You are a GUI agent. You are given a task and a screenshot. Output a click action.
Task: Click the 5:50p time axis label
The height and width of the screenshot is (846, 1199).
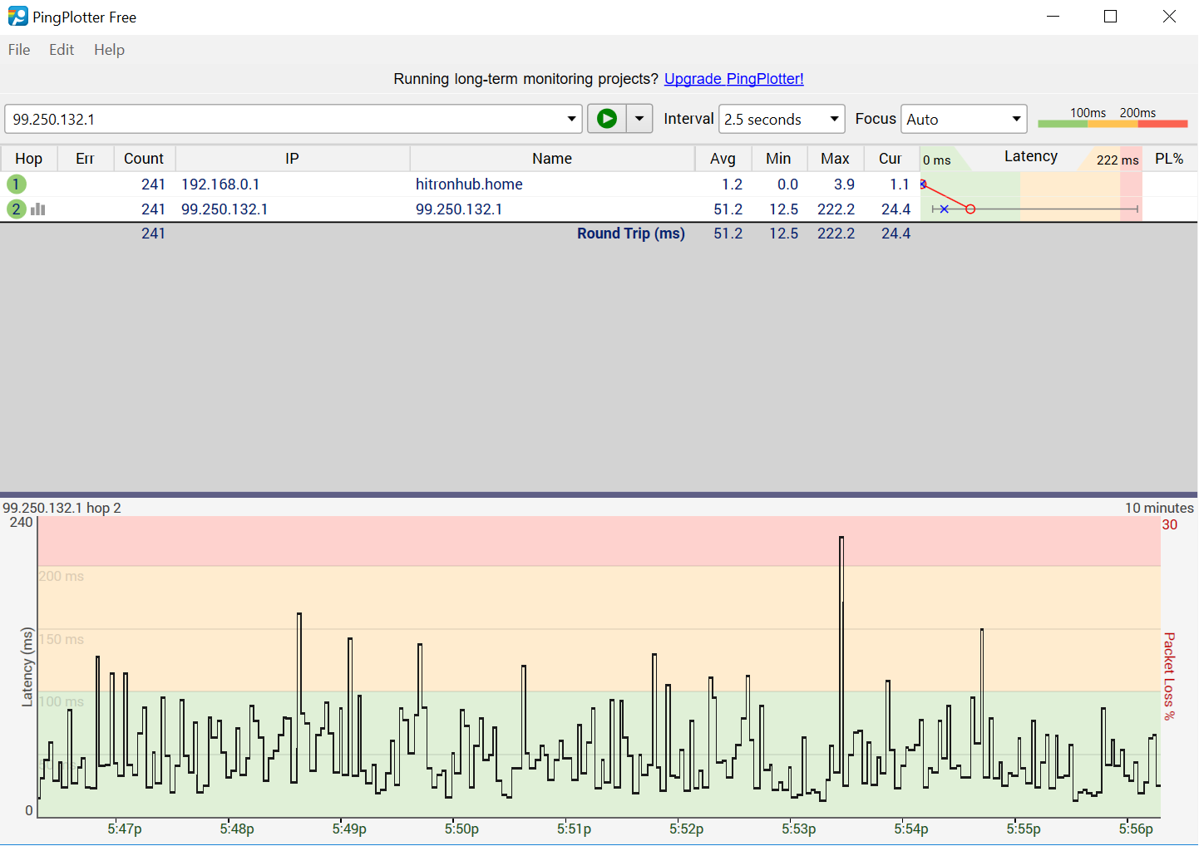(461, 829)
